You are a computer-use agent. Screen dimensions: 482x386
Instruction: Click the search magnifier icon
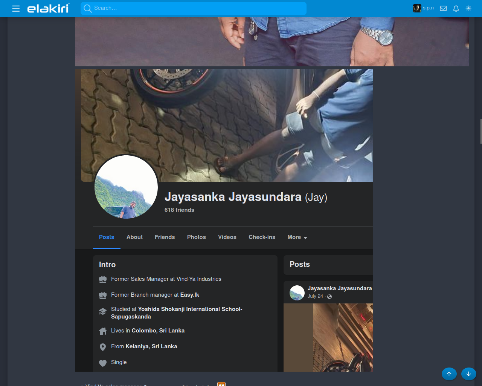[88, 8]
